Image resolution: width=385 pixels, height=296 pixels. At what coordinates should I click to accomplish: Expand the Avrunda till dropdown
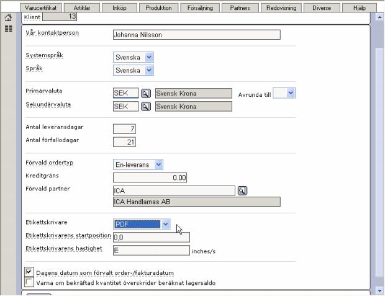(284, 93)
